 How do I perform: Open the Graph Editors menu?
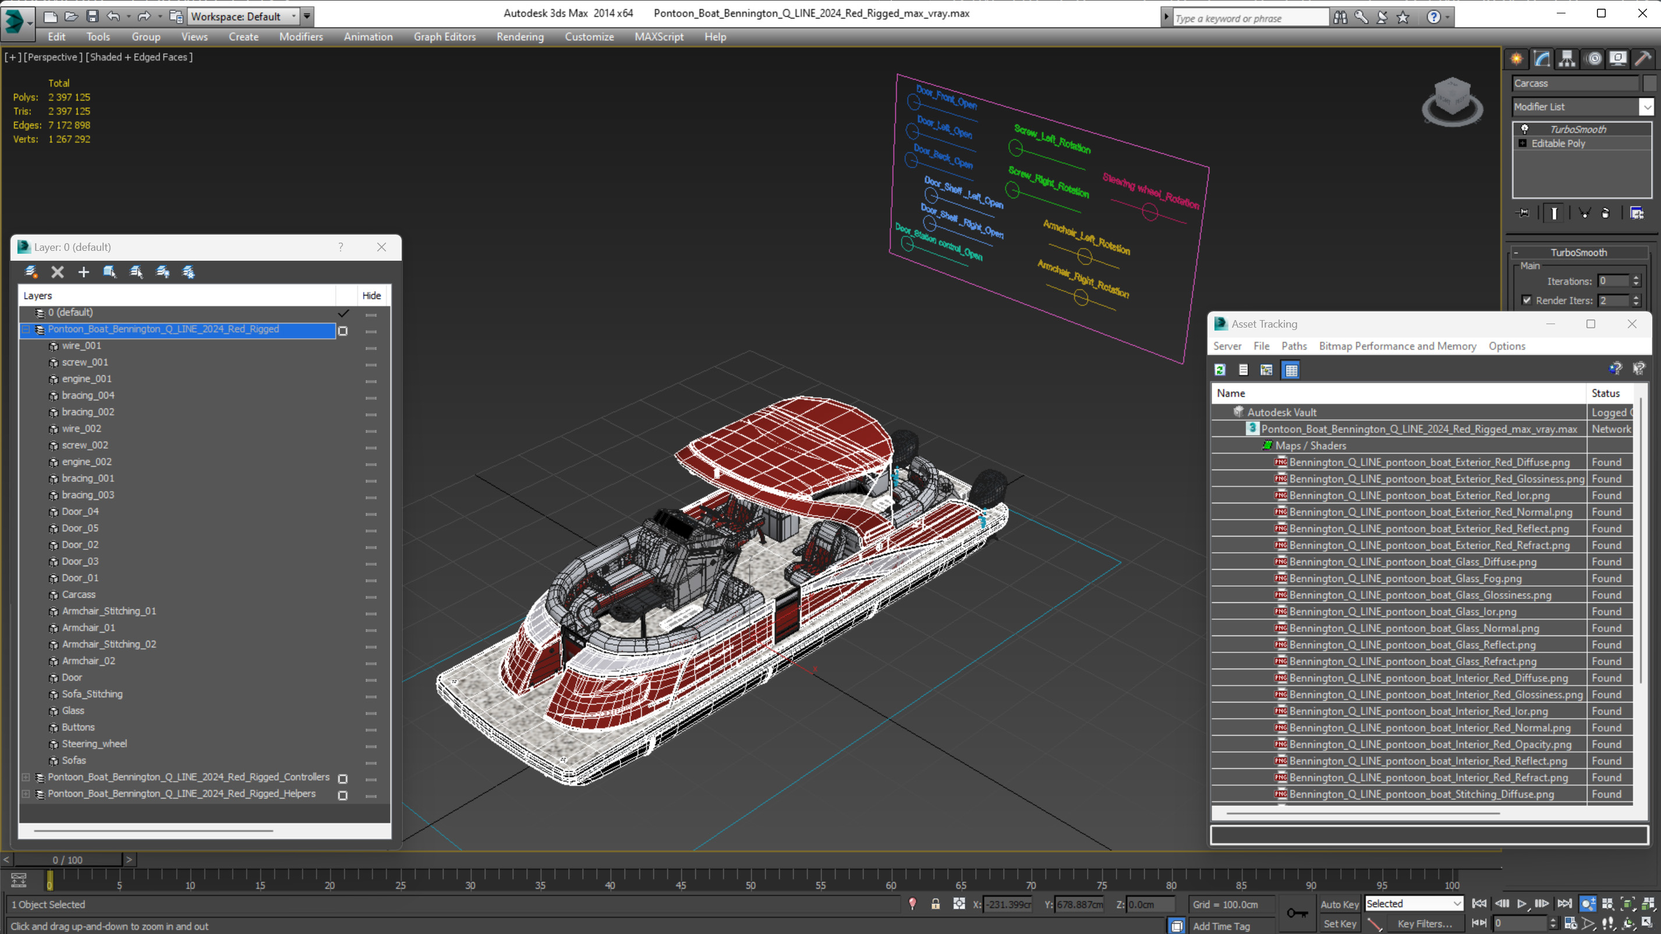click(444, 37)
